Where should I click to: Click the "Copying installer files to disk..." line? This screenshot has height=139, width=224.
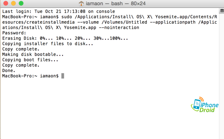[47, 44]
